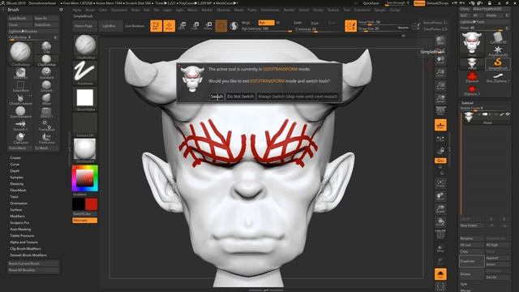Screen dimensions: 519x292
Task: Select the SimpleBrush tool icon
Action: tap(498, 63)
